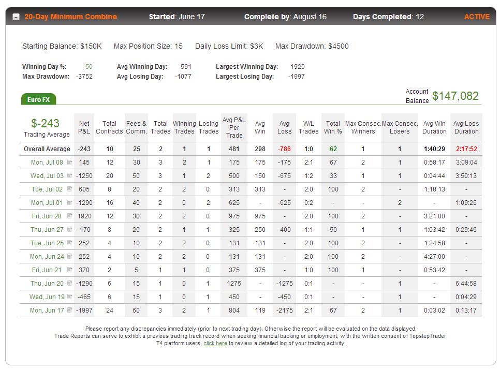Click the Avg Win Duration header

[x=434, y=127]
